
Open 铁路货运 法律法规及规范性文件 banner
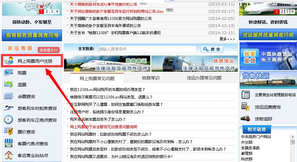pyautogui.click(x=194, y=64)
